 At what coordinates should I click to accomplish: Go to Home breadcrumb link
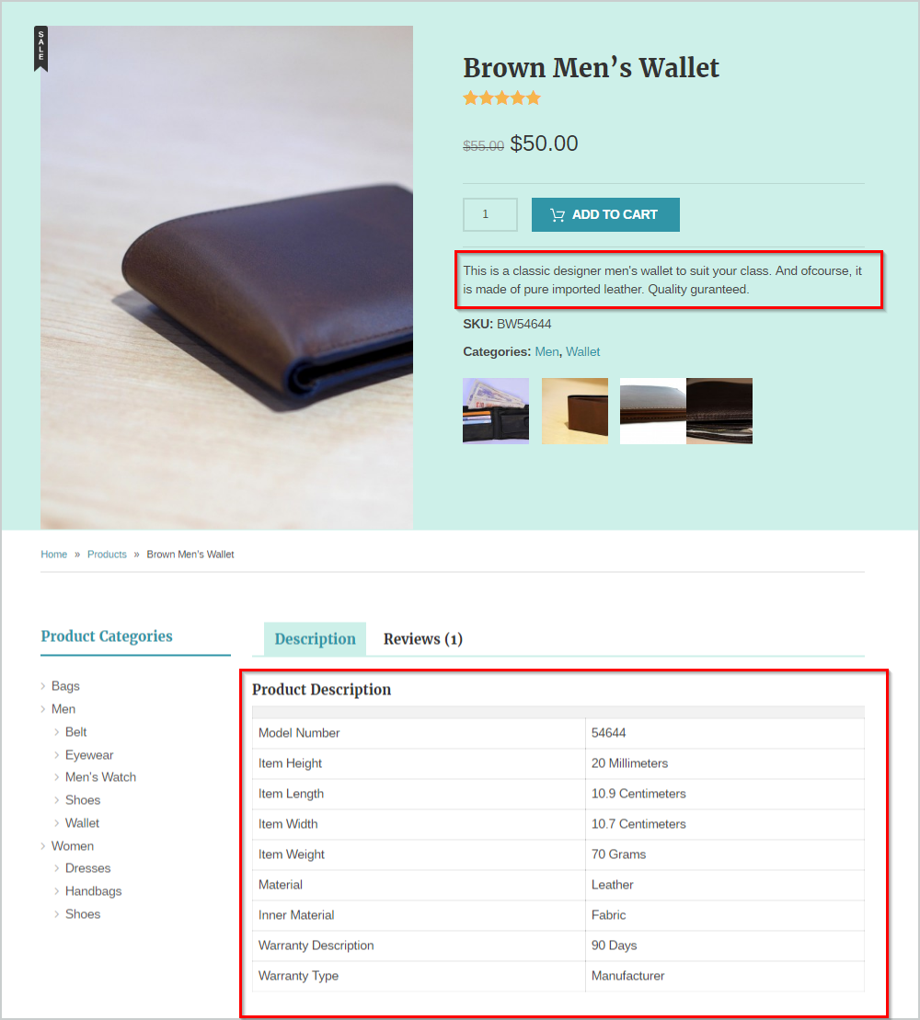pyautogui.click(x=54, y=555)
